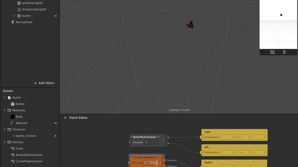Collapse the CircleFlyAnimation patch node
The width and height of the screenshot is (298, 167).
tap(131, 157)
